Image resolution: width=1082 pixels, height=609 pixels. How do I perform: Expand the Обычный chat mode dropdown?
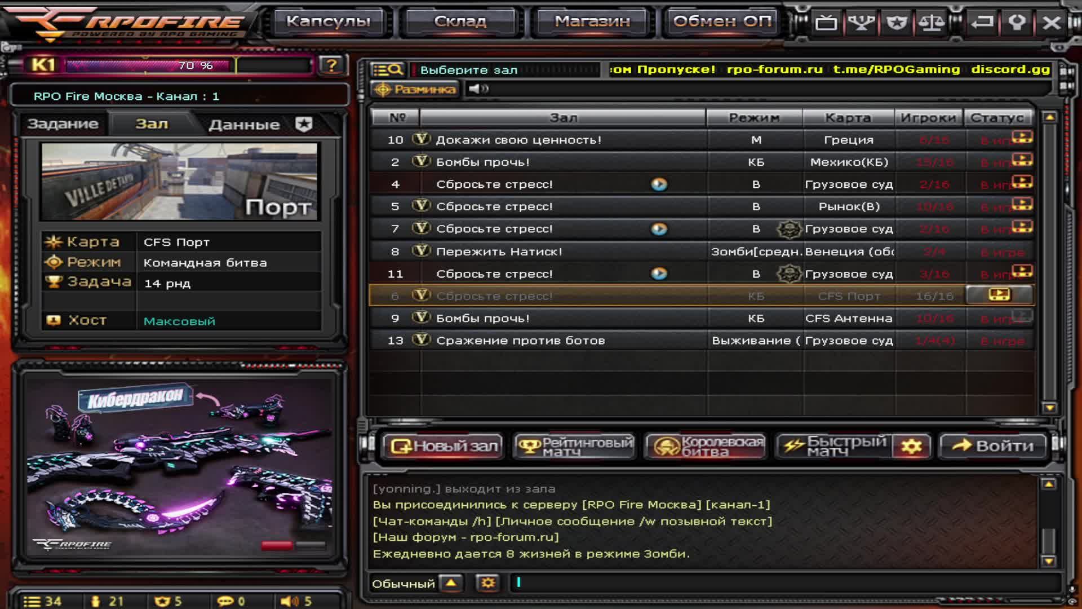coord(451,583)
